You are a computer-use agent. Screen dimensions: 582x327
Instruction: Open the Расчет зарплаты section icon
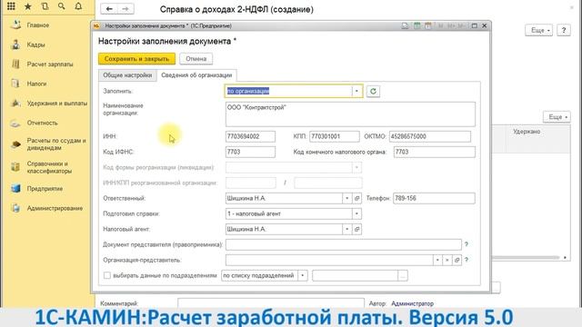click(15, 64)
